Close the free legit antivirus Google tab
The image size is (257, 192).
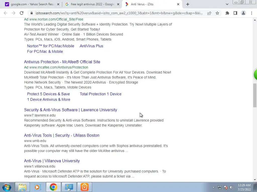(118, 4)
